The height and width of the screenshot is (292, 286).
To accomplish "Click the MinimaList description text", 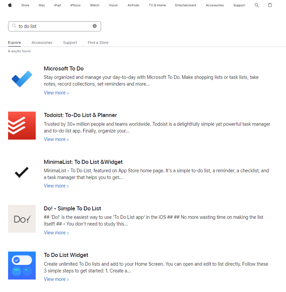I will 156,174.
